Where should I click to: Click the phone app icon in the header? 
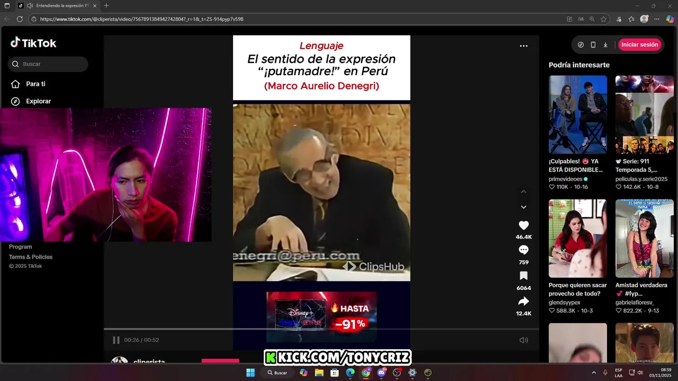[593, 45]
